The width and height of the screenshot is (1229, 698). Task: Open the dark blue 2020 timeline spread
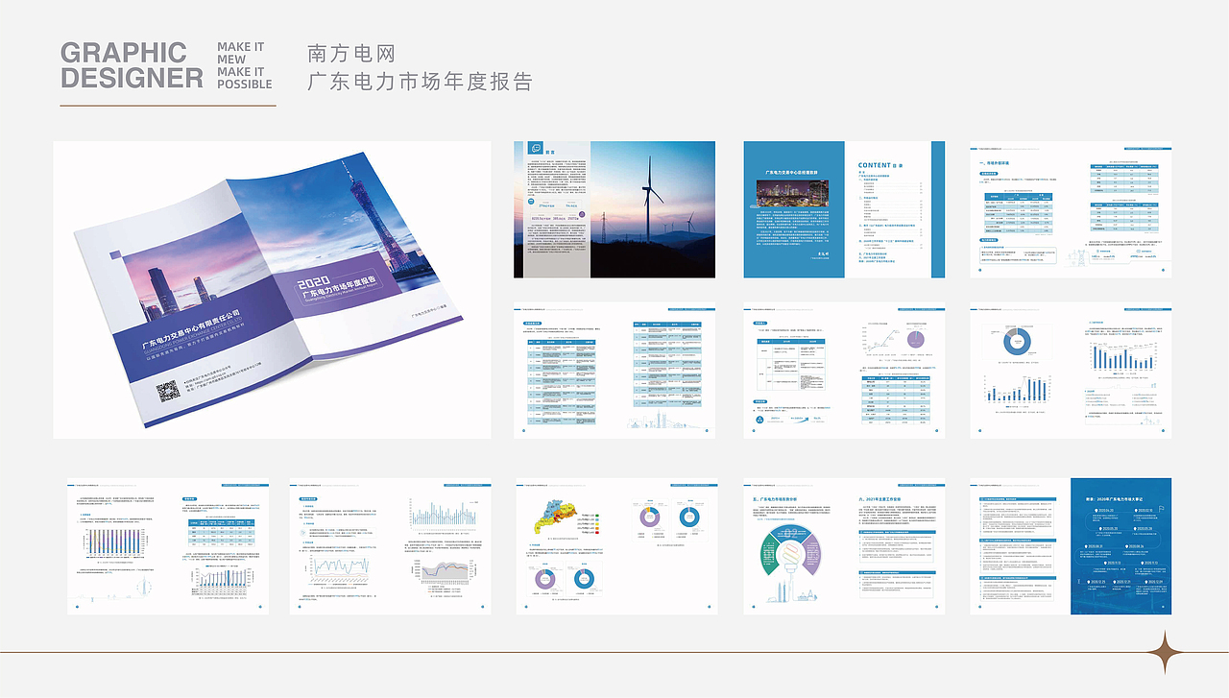1071,546
